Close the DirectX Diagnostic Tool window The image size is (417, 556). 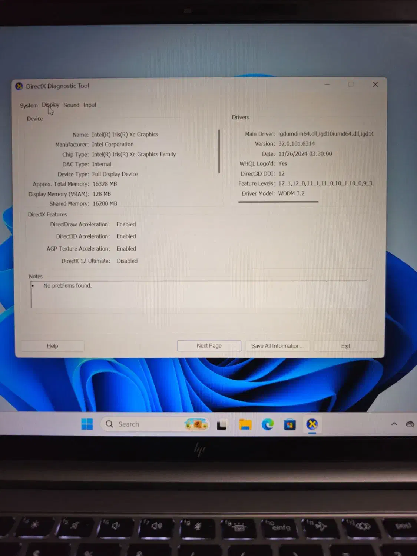pyautogui.click(x=375, y=85)
